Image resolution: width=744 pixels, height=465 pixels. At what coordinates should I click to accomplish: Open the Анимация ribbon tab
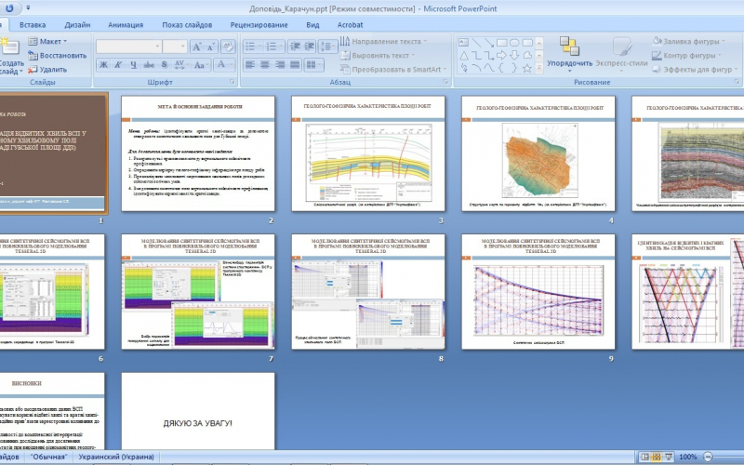pyautogui.click(x=126, y=25)
